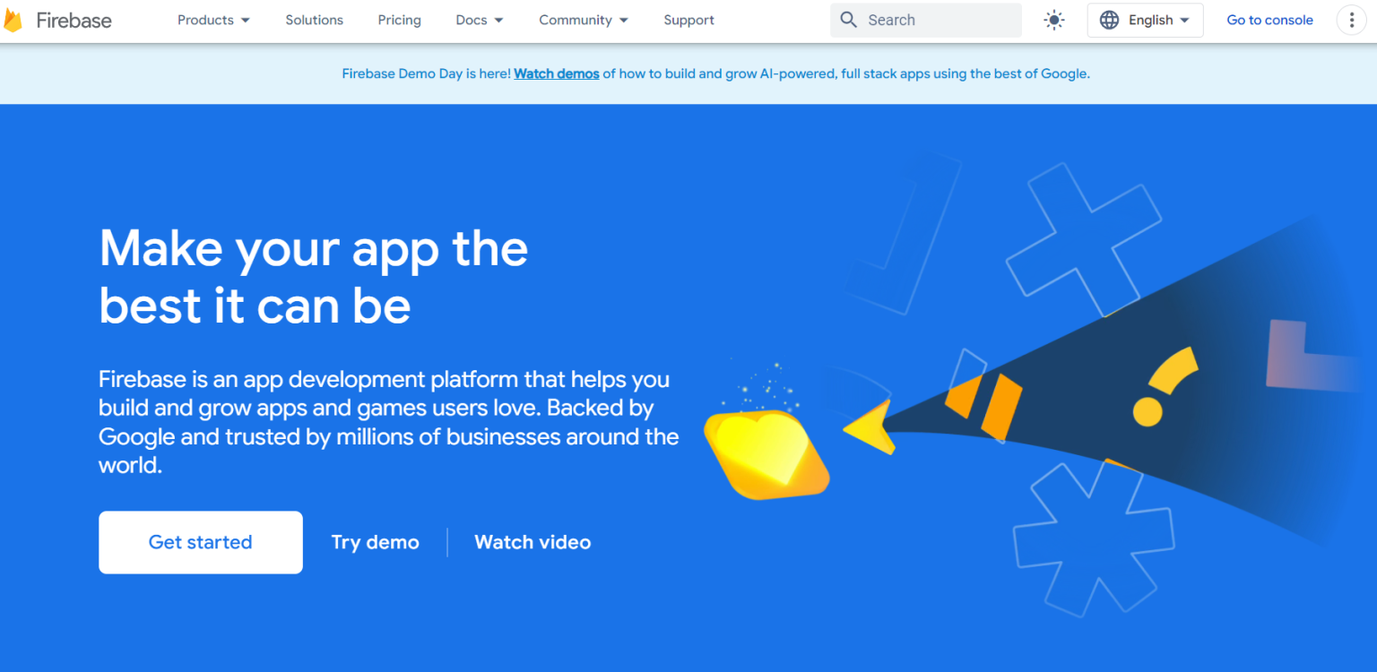
Task: Open the three-dot more options menu
Action: (1351, 20)
